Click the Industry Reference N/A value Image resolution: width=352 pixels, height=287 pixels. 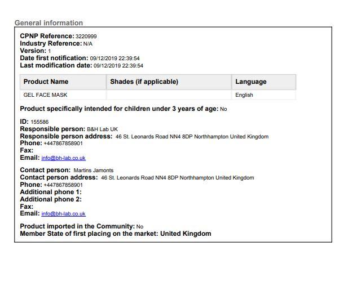[x=88, y=44]
